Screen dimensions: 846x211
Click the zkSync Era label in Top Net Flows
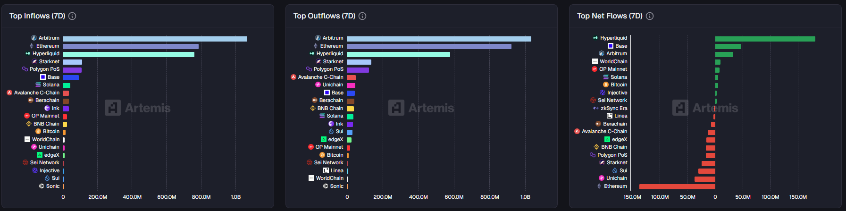point(613,108)
